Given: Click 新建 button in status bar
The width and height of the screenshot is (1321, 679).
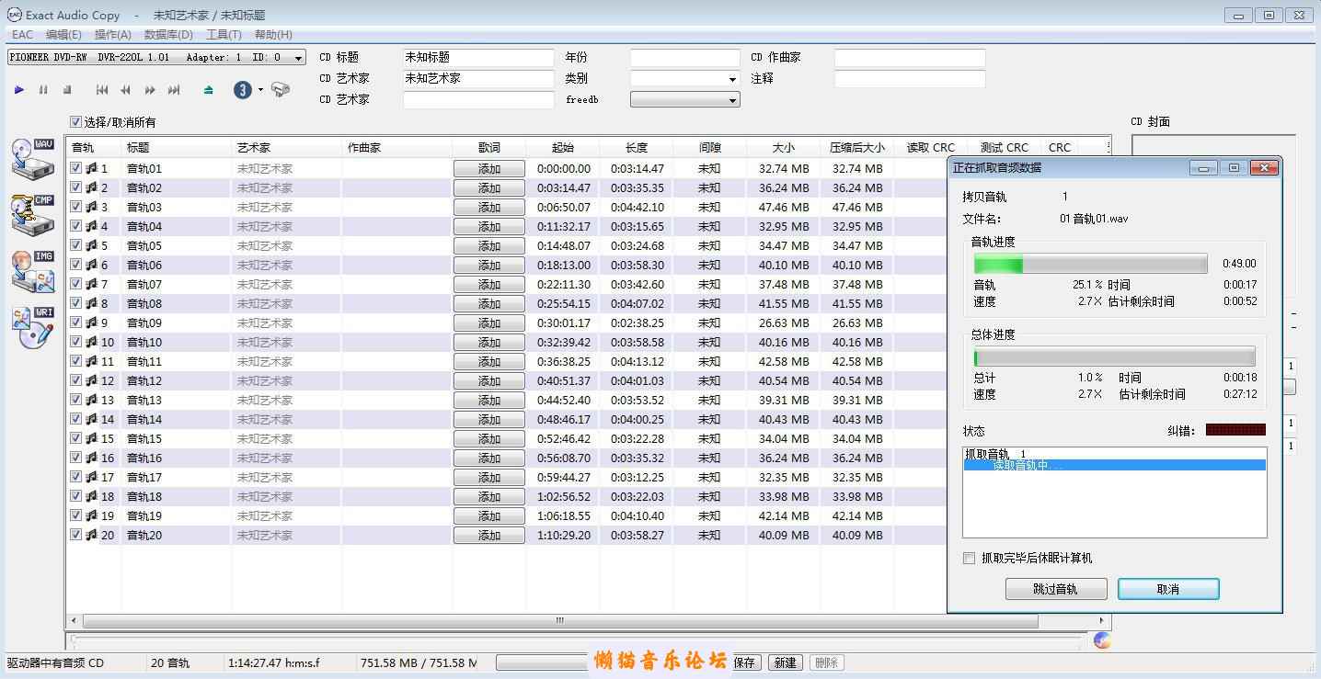Looking at the screenshot, I should 785,662.
